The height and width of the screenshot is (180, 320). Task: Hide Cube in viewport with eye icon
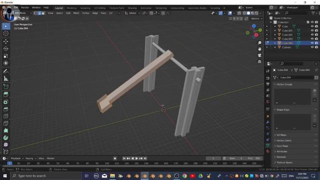(312, 26)
